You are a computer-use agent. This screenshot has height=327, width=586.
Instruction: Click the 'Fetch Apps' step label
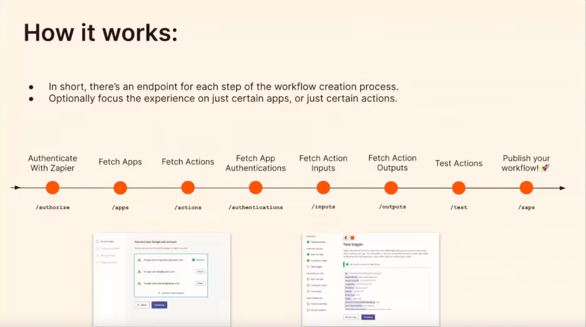[x=120, y=162]
